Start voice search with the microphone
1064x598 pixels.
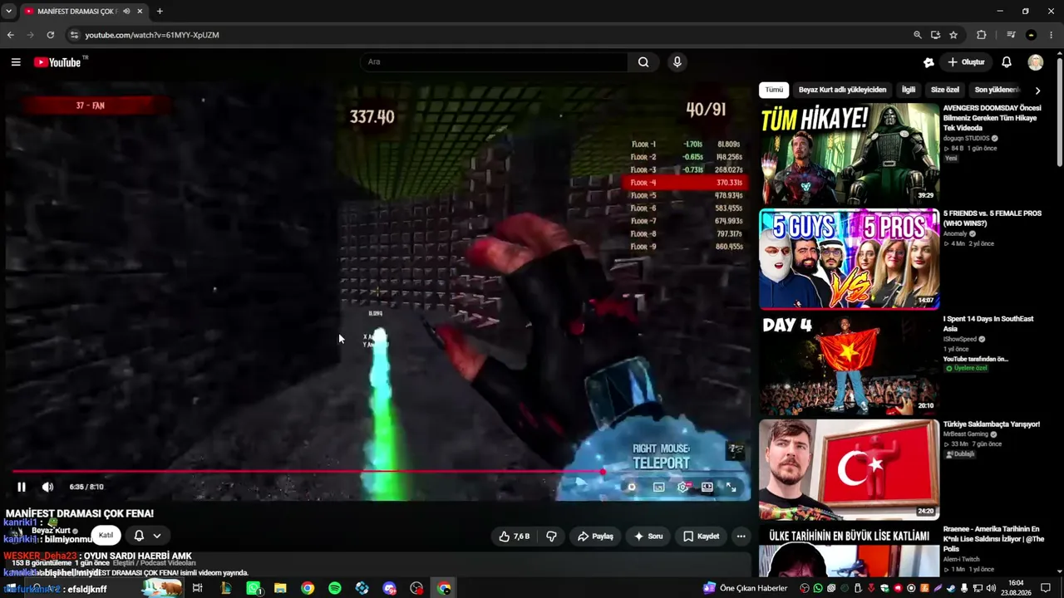[677, 62]
